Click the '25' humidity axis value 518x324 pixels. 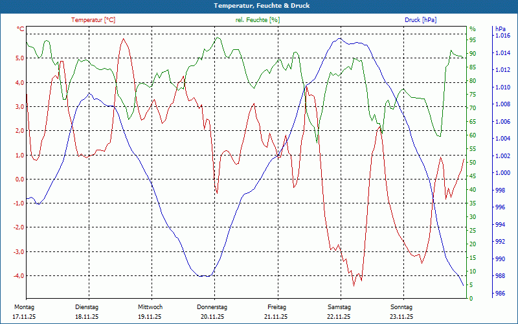coord(473,231)
